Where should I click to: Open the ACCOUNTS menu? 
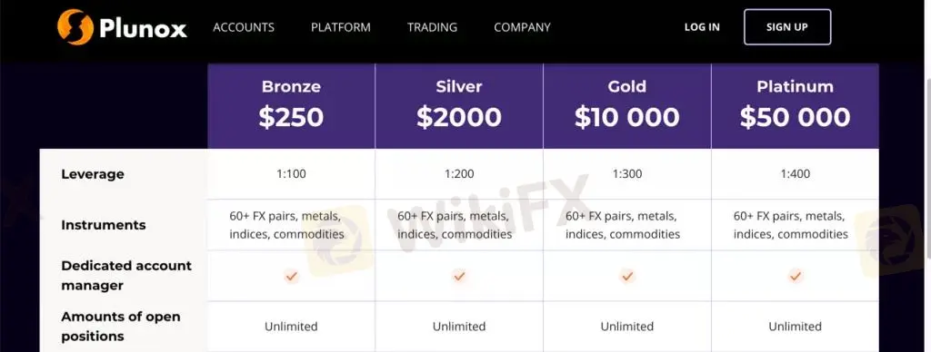pyautogui.click(x=244, y=27)
